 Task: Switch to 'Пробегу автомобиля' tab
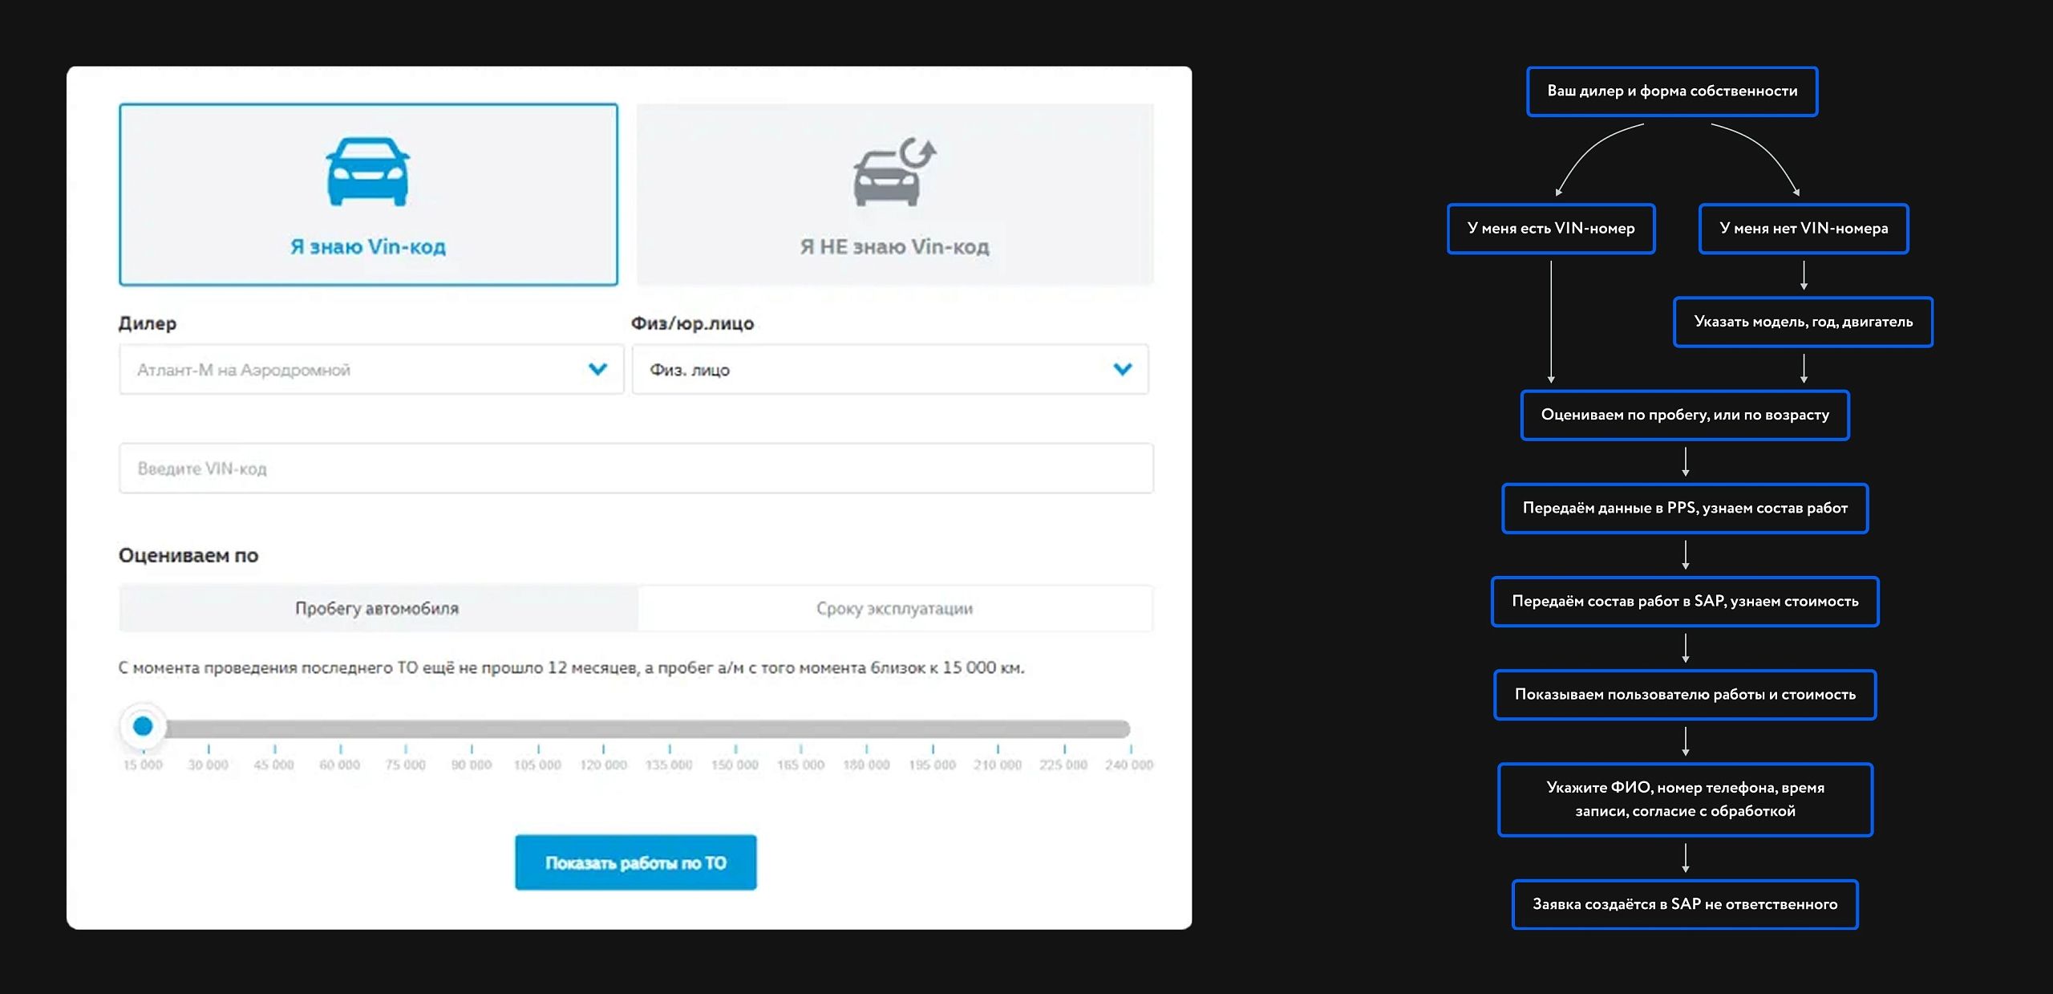(x=377, y=608)
